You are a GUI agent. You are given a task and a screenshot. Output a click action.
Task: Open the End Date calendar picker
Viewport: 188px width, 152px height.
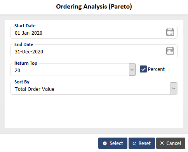170,51
